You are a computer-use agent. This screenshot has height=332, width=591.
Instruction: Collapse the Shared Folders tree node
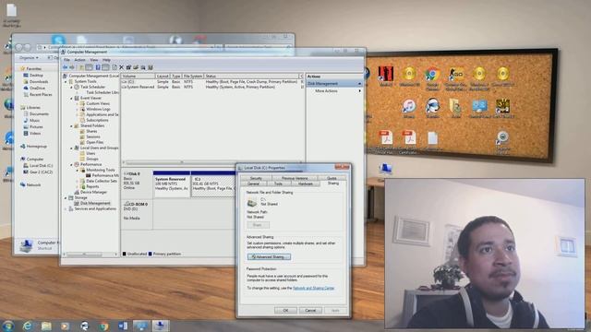72,125
